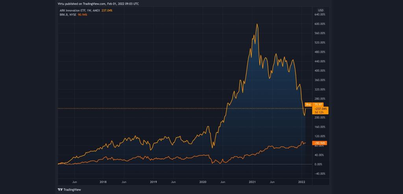Click the 440.00% axis label
Image resolution: width=403 pixels, height=194 pixels.
[x=320, y=62]
